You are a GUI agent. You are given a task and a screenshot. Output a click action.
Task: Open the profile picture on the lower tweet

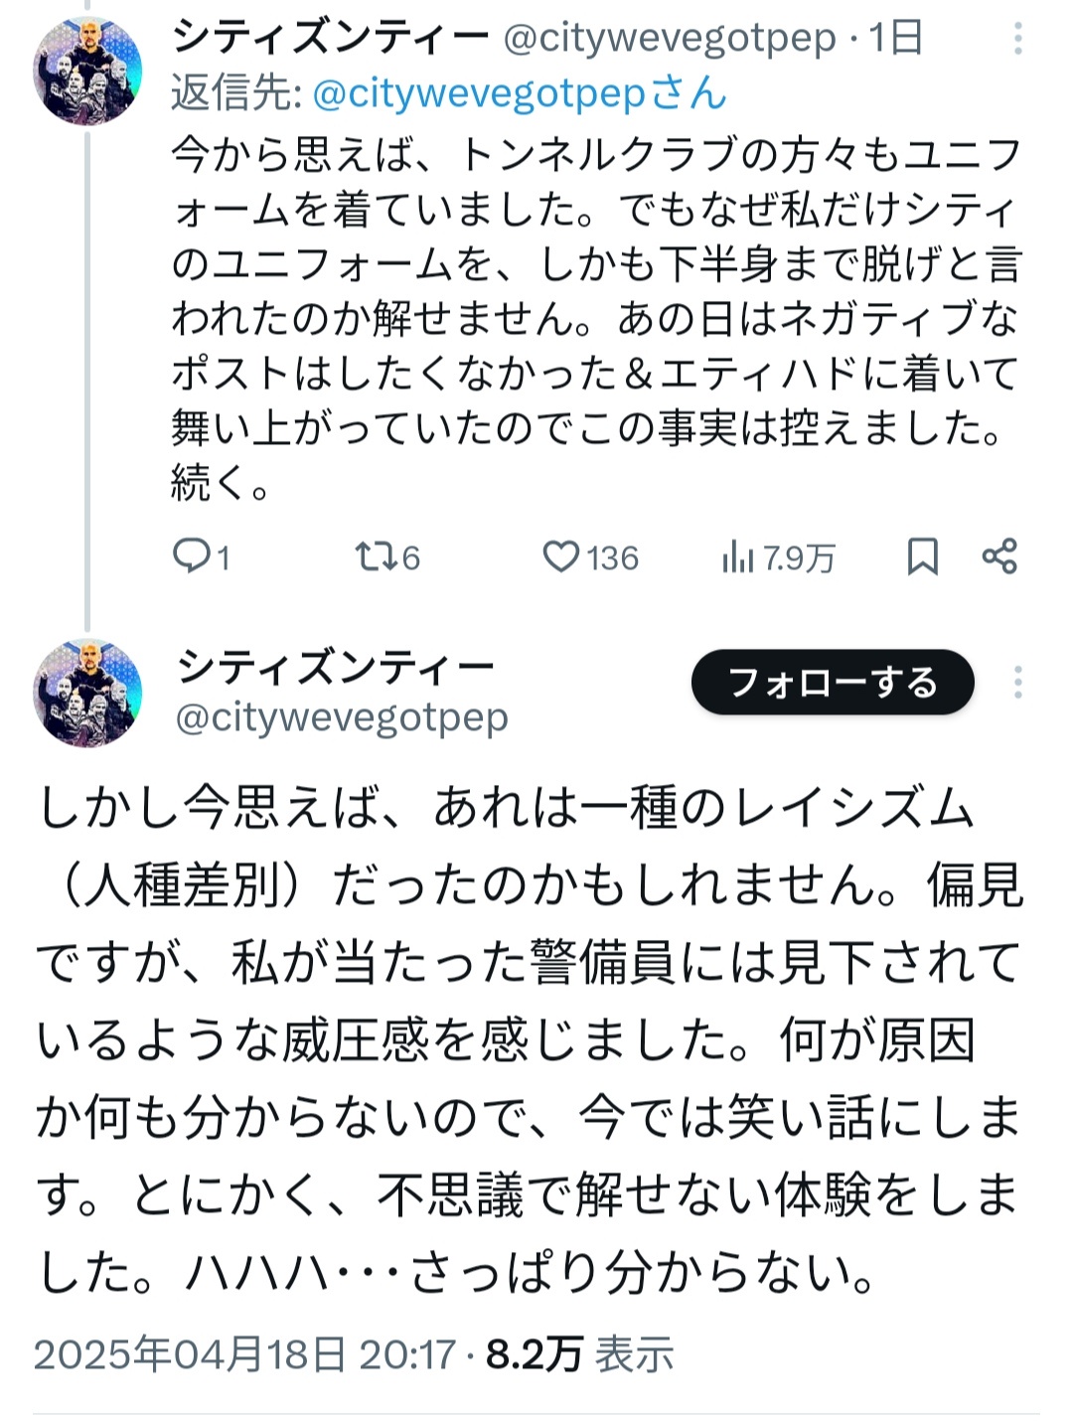tap(87, 693)
